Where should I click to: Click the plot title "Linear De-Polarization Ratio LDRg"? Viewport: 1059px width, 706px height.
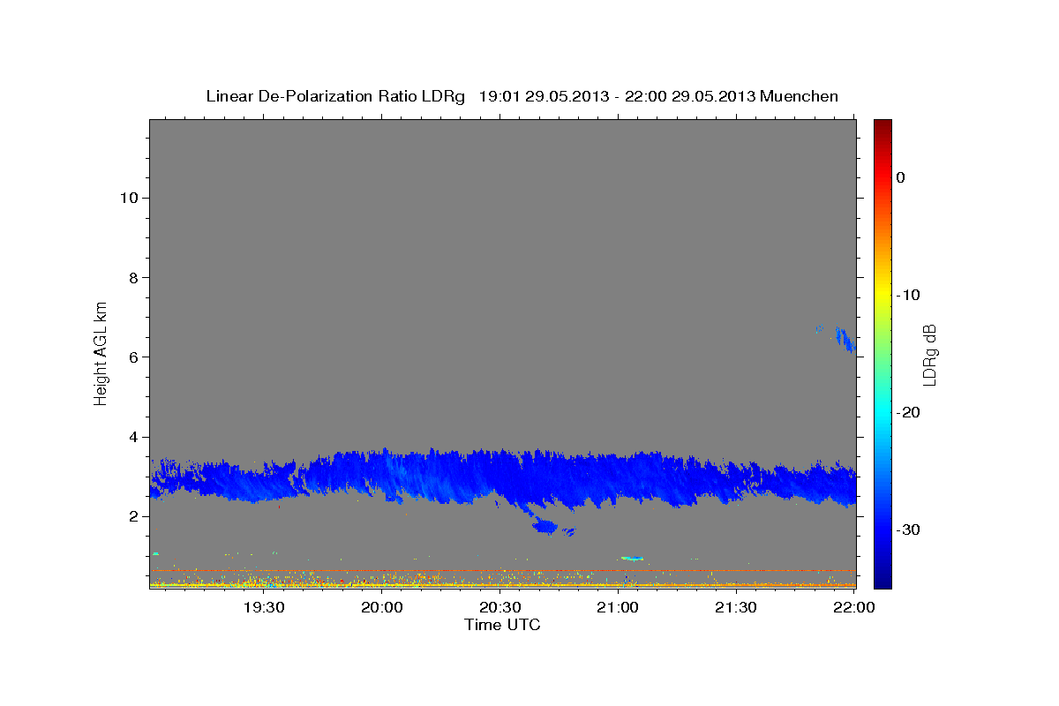pyautogui.click(x=335, y=96)
